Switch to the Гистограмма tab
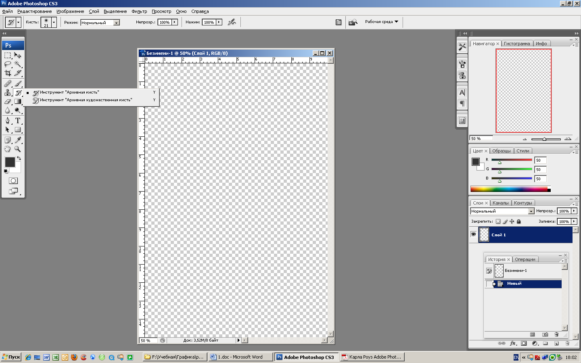The height and width of the screenshot is (363, 581). point(517,44)
